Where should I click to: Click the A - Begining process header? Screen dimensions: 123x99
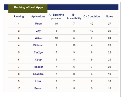point(56,16)
